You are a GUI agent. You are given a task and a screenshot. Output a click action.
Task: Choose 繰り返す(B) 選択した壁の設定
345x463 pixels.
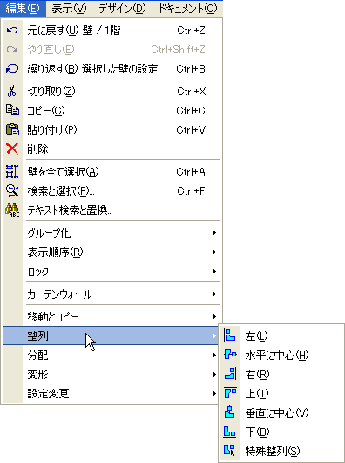point(112,68)
